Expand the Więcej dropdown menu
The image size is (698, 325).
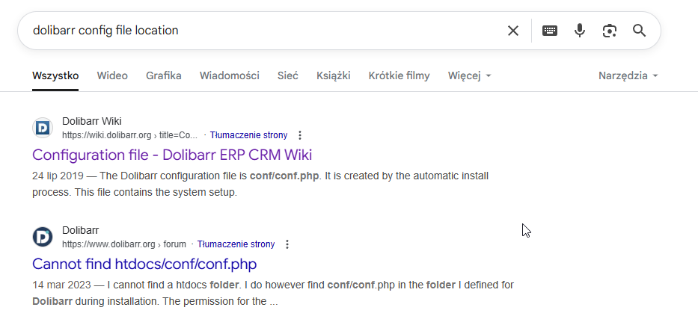click(469, 75)
